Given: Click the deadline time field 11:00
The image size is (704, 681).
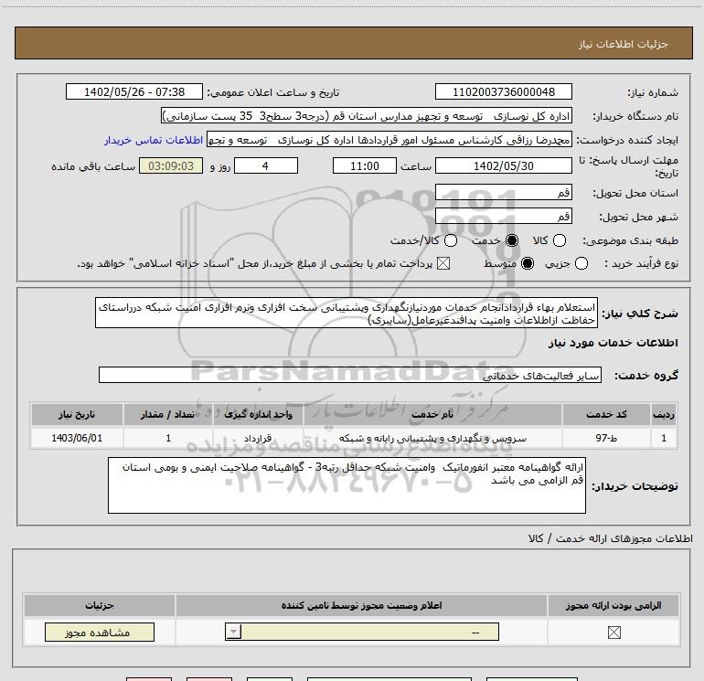Looking at the screenshot, I should pyautogui.click(x=365, y=165).
